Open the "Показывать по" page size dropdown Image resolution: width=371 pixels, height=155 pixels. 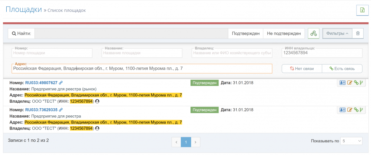coord(352,141)
